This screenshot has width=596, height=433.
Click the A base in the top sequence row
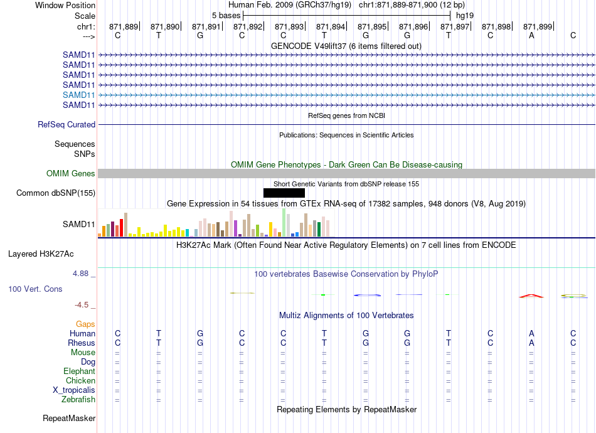[x=531, y=35]
